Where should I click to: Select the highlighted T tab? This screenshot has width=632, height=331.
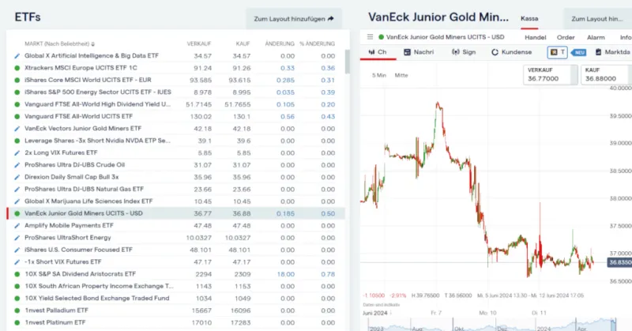click(x=558, y=52)
